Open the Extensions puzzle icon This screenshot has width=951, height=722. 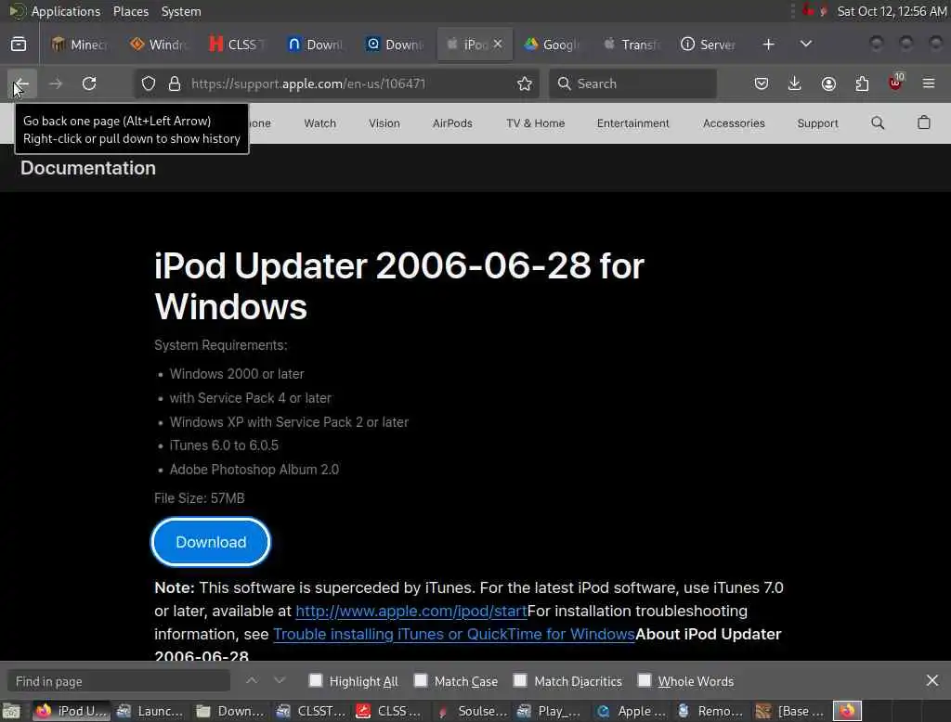[862, 84]
